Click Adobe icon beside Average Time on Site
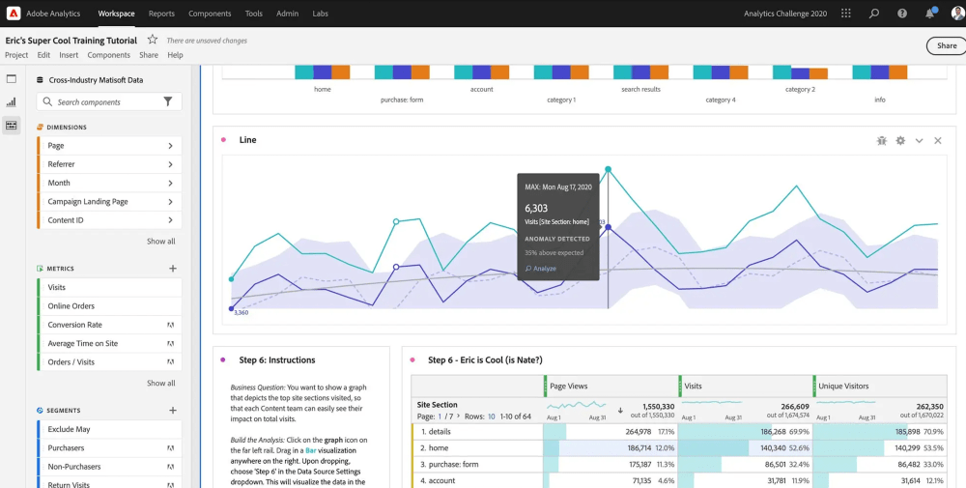The image size is (966, 488). [x=171, y=343]
